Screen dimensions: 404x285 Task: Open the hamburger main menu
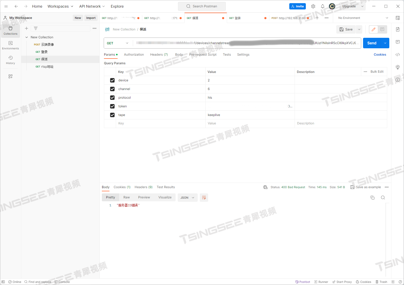6,6
